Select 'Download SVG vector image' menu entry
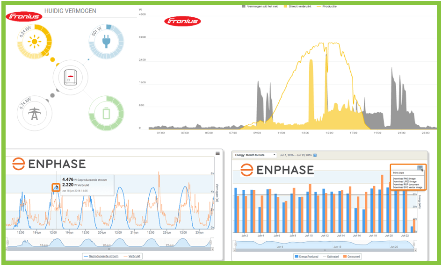The image size is (442, 266). click(407, 187)
